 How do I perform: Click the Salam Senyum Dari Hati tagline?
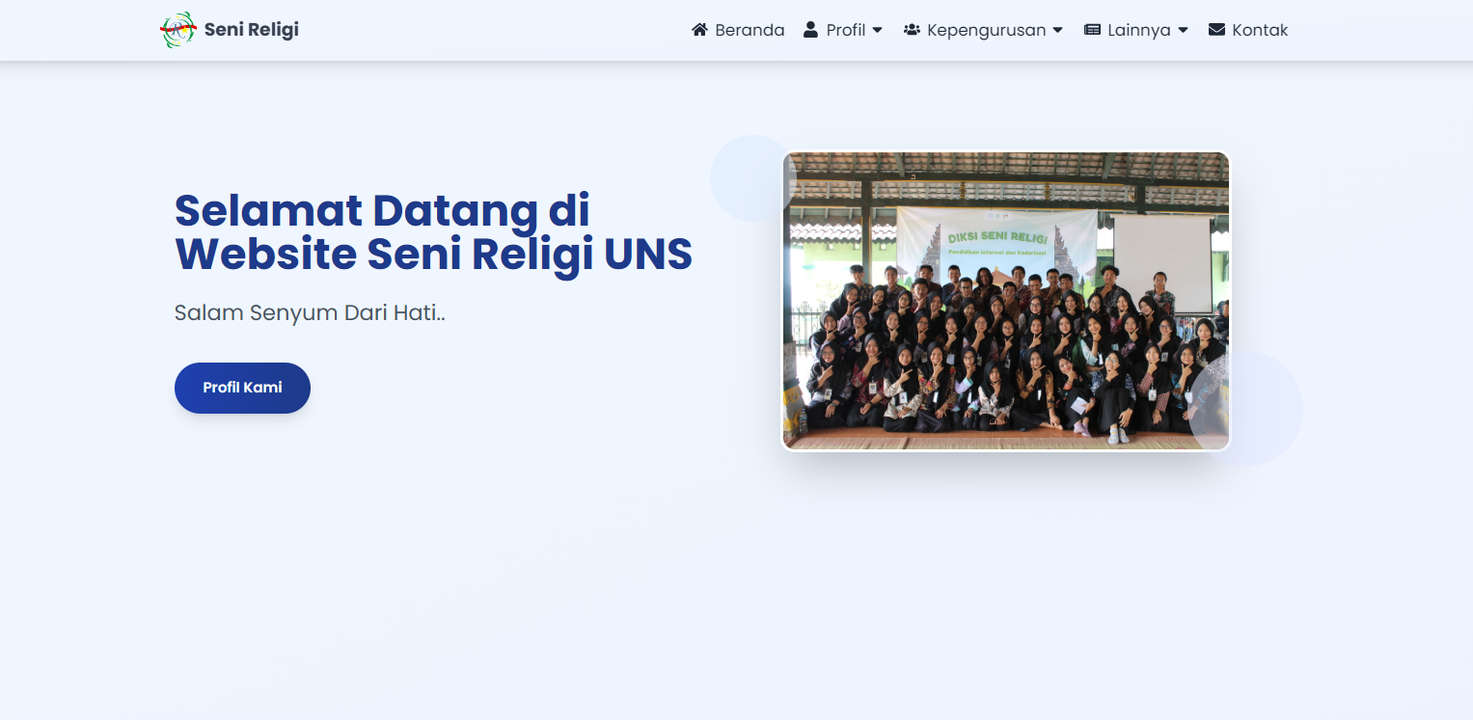click(310, 312)
